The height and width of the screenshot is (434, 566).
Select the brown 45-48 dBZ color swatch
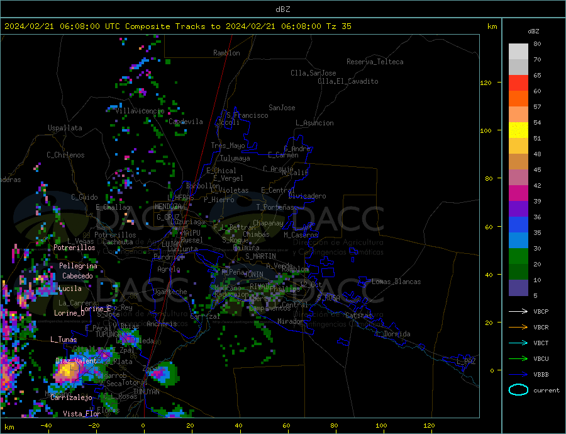(518, 162)
